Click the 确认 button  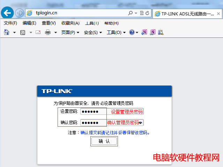point(104,141)
